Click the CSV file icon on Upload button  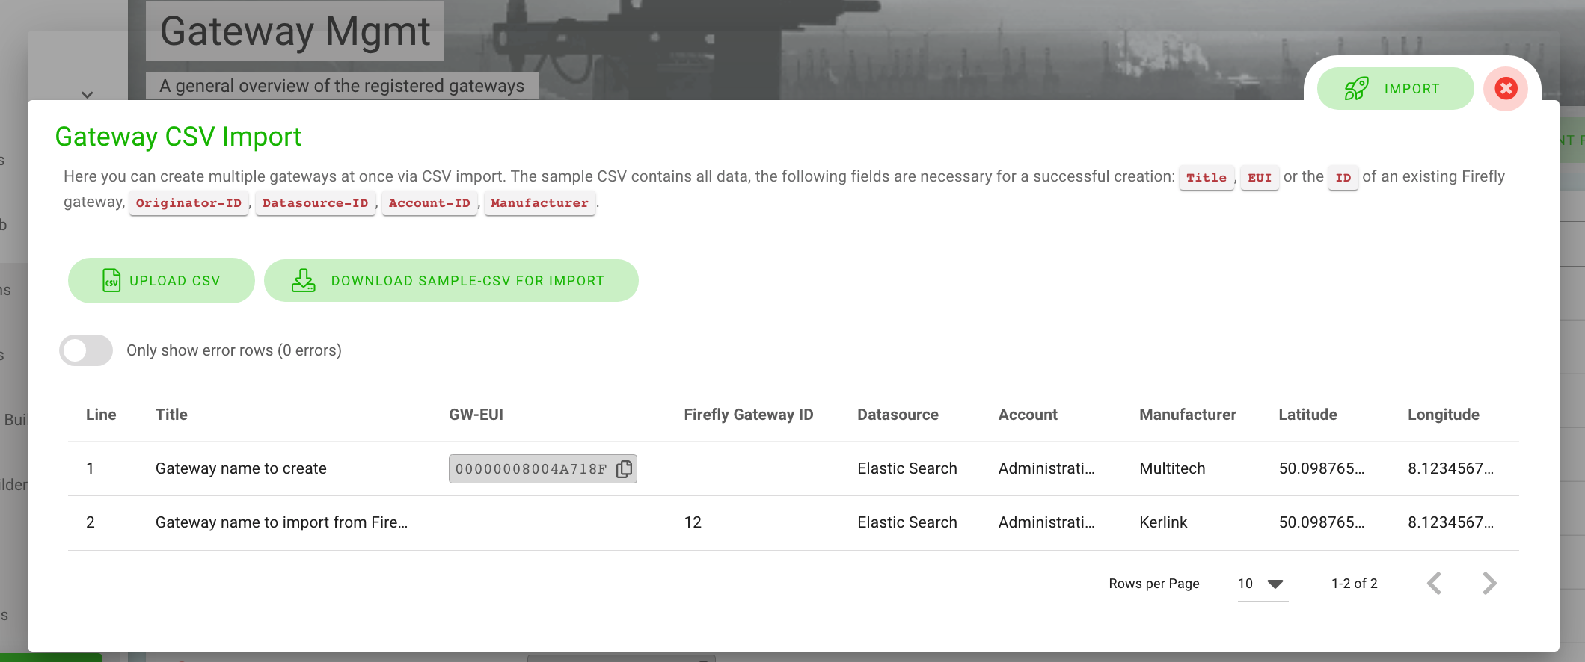[111, 281]
